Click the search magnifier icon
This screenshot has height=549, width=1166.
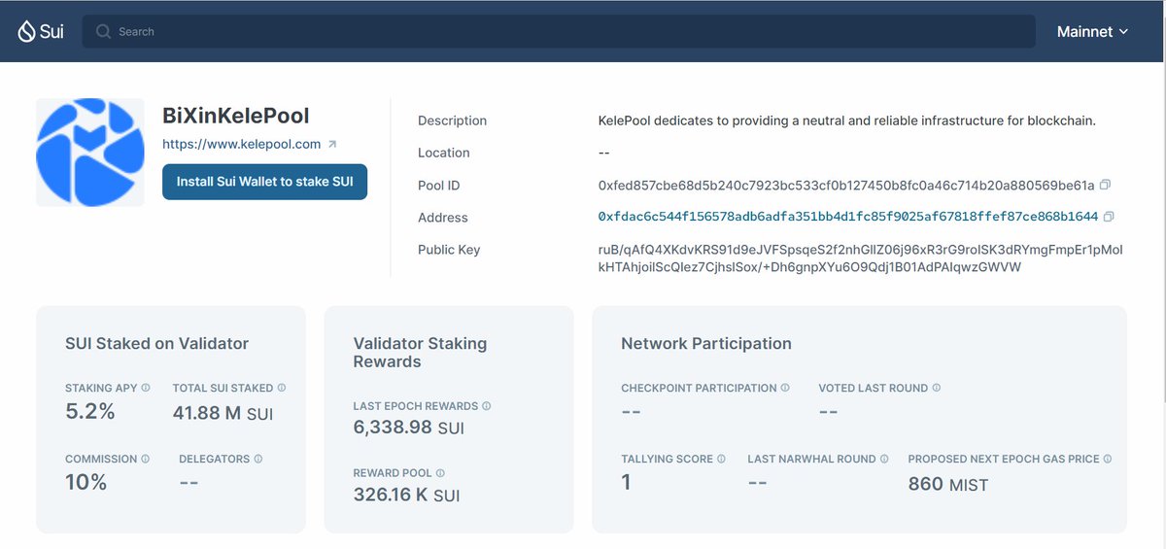pos(103,31)
